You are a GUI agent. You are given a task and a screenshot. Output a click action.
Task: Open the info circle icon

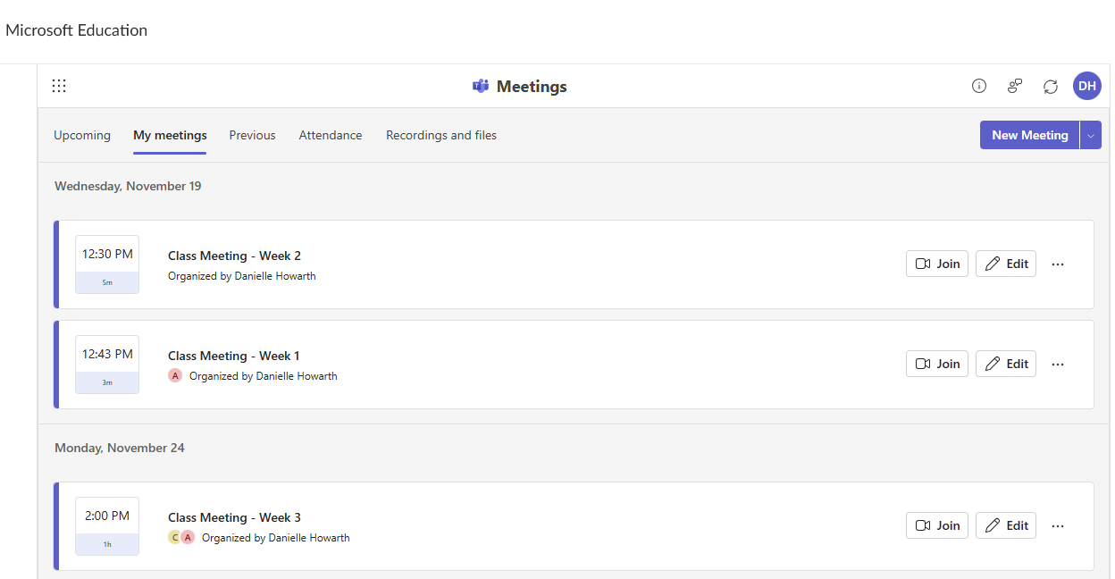click(x=979, y=86)
